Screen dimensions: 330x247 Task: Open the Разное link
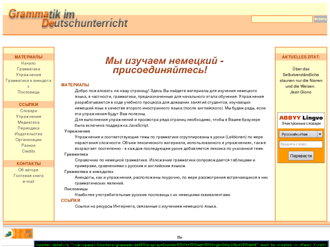29,145
